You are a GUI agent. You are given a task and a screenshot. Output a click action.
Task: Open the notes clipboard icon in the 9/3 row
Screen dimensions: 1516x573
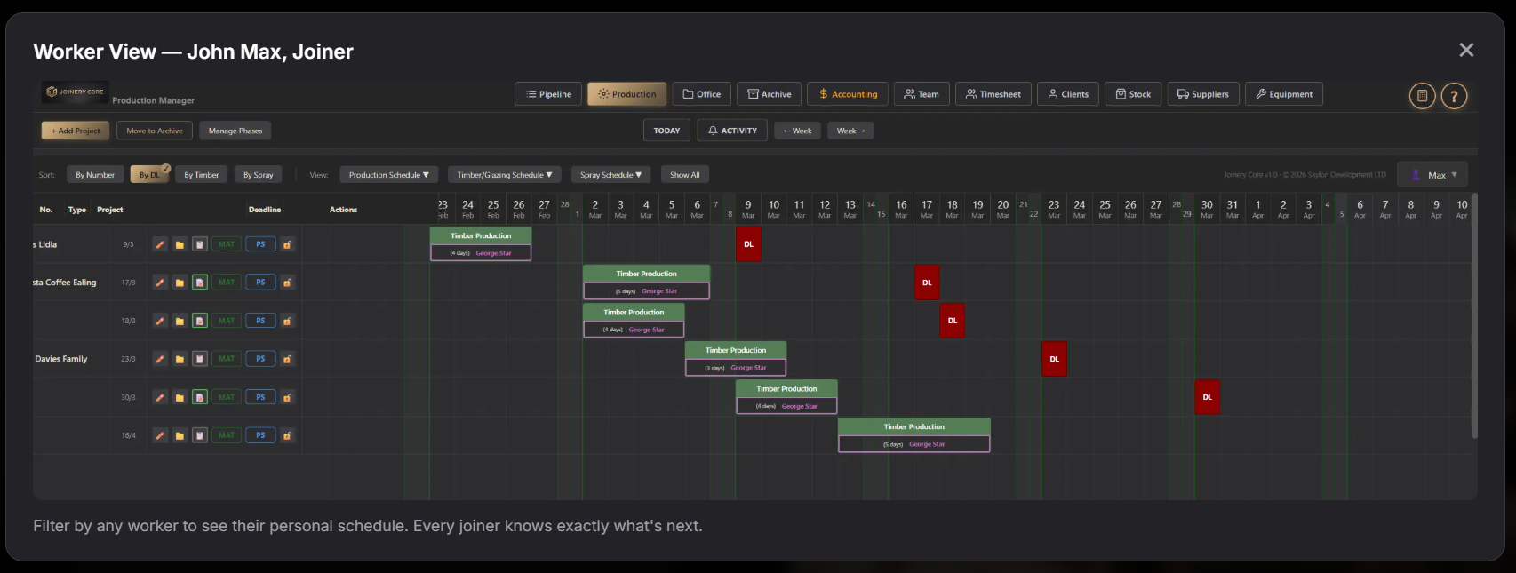point(200,244)
